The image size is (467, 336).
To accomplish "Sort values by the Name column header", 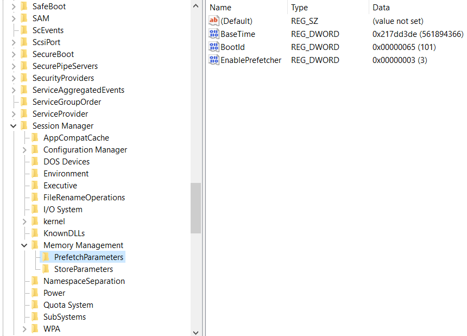I will (247, 8).
